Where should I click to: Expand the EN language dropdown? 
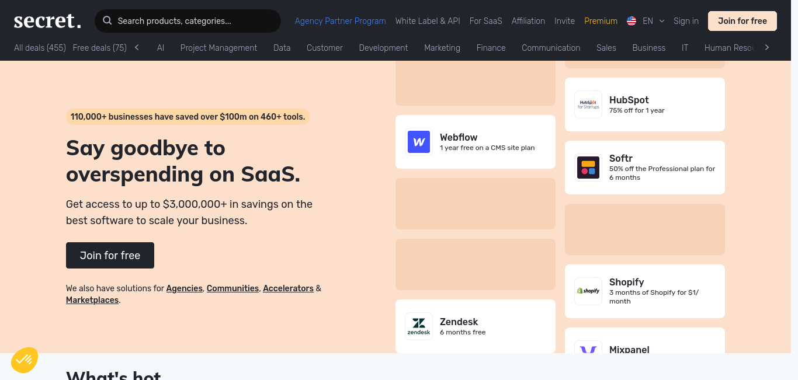tap(653, 21)
